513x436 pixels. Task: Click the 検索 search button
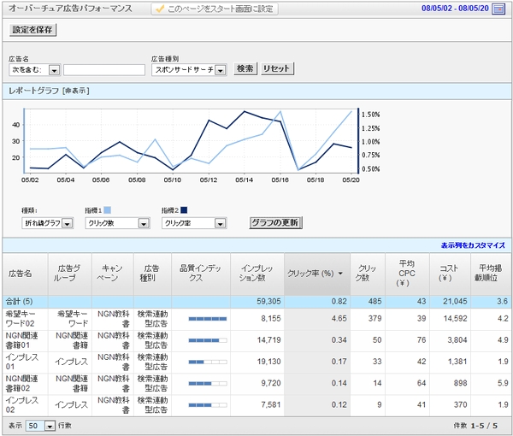[245, 69]
